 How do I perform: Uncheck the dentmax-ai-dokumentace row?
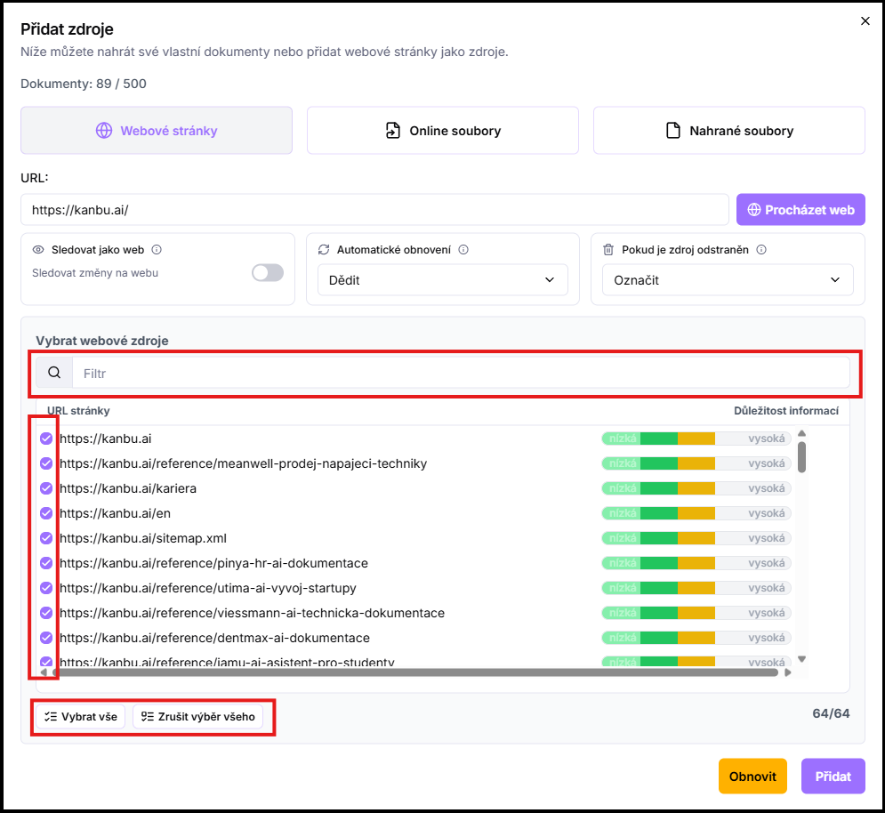(x=46, y=638)
